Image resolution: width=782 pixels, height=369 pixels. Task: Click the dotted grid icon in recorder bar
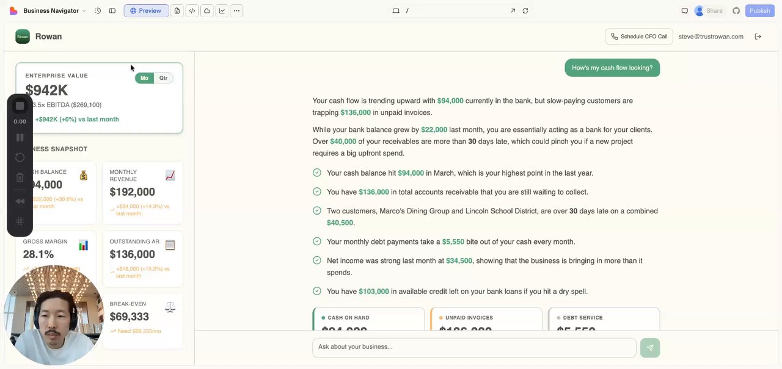(20, 221)
